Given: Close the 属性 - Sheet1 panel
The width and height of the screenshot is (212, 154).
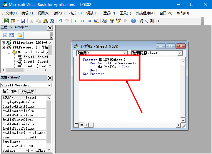Looking at the screenshot, I should tap(50, 78).
